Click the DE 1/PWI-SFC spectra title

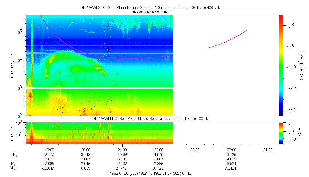click(150, 7)
